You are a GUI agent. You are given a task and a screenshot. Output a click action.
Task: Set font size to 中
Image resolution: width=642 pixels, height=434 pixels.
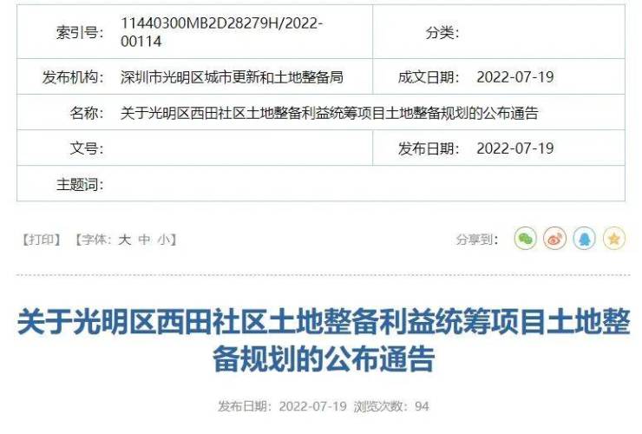tap(144, 240)
